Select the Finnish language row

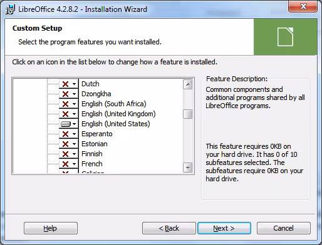coord(92,154)
